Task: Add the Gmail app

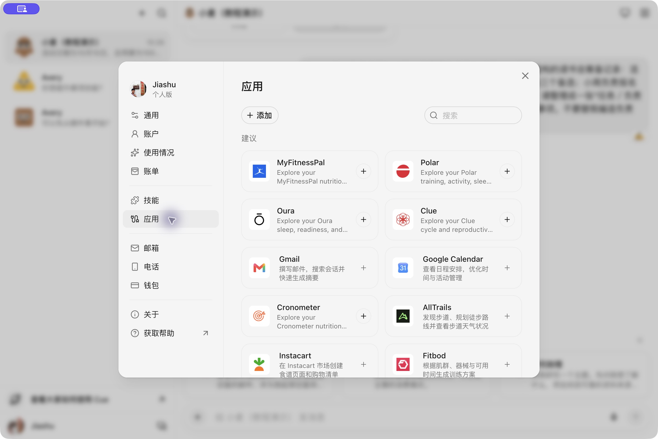Action: tap(364, 268)
